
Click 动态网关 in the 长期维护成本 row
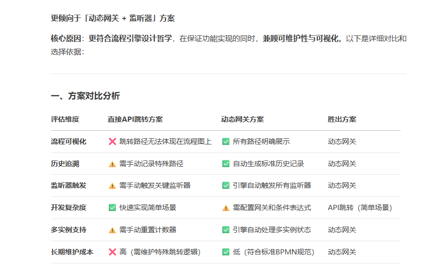[342, 252]
